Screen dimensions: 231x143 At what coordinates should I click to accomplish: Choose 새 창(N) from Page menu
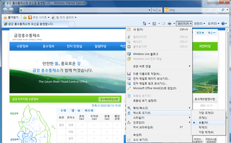[x=159, y=29]
